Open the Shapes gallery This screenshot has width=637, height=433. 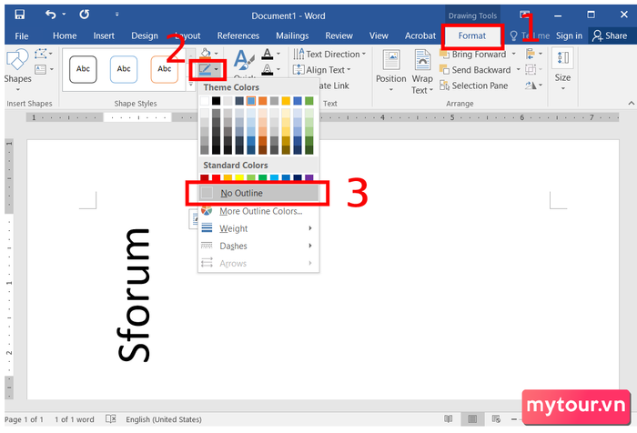17,69
